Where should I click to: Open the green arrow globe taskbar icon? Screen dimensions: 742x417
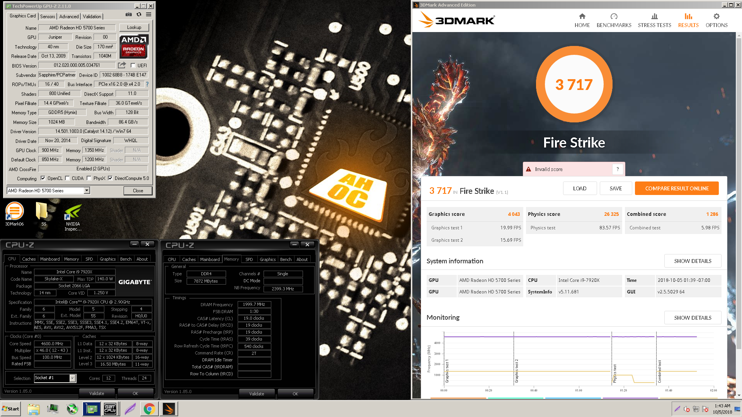[x=72, y=409]
